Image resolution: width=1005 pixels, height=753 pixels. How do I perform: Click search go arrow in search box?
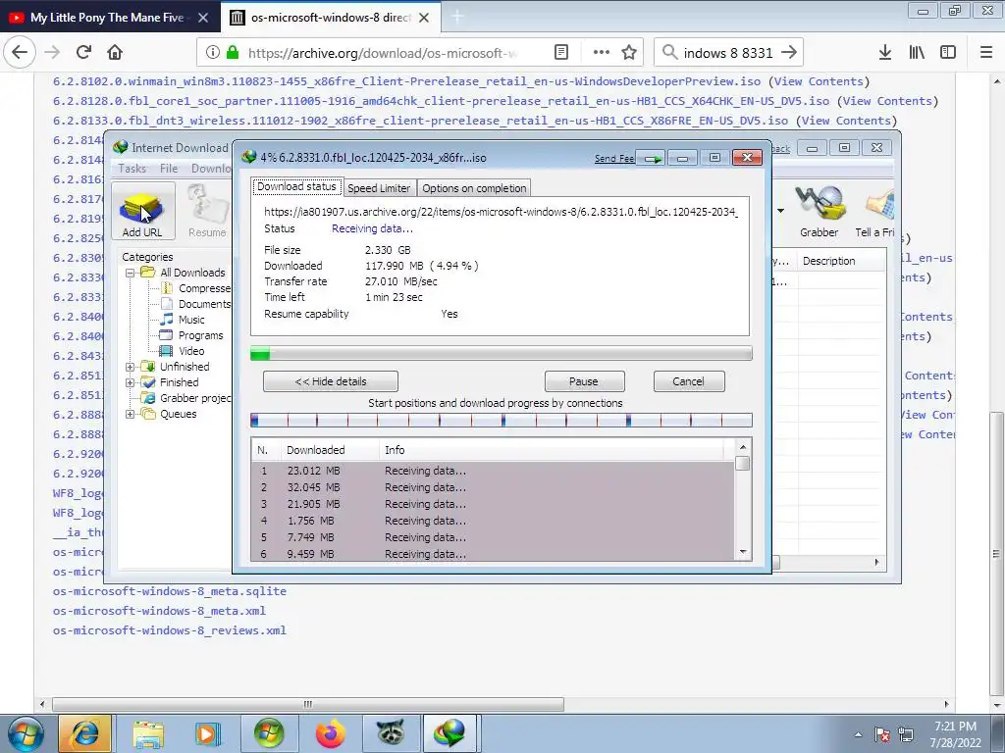click(790, 53)
